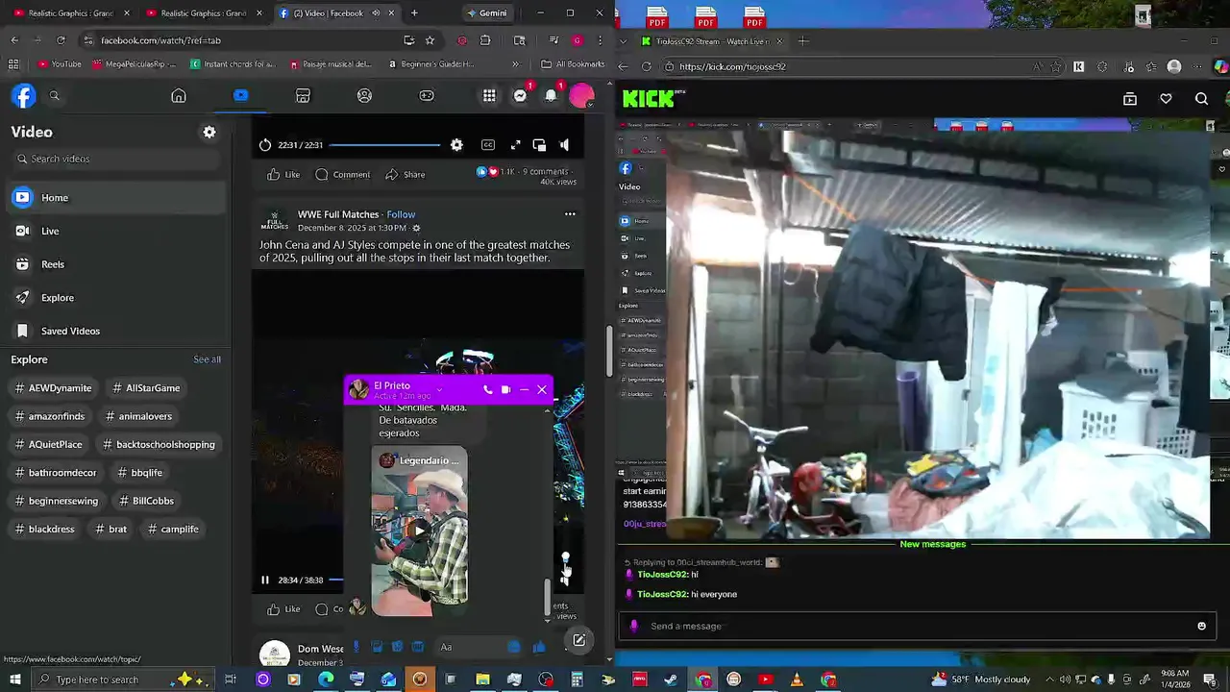Image resolution: width=1230 pixels, height=692 pixels.
Task: Open settings gear on 22:31 video player
Action: [x=456, y=145]
